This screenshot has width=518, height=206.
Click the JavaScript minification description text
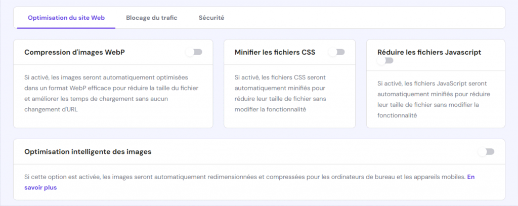point(435,99)
